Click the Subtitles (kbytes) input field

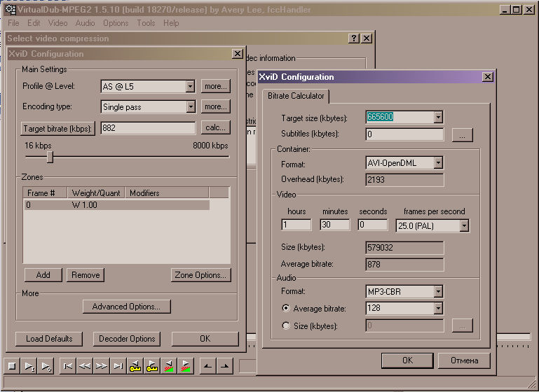pyautogui.click(x=404, y=134)
